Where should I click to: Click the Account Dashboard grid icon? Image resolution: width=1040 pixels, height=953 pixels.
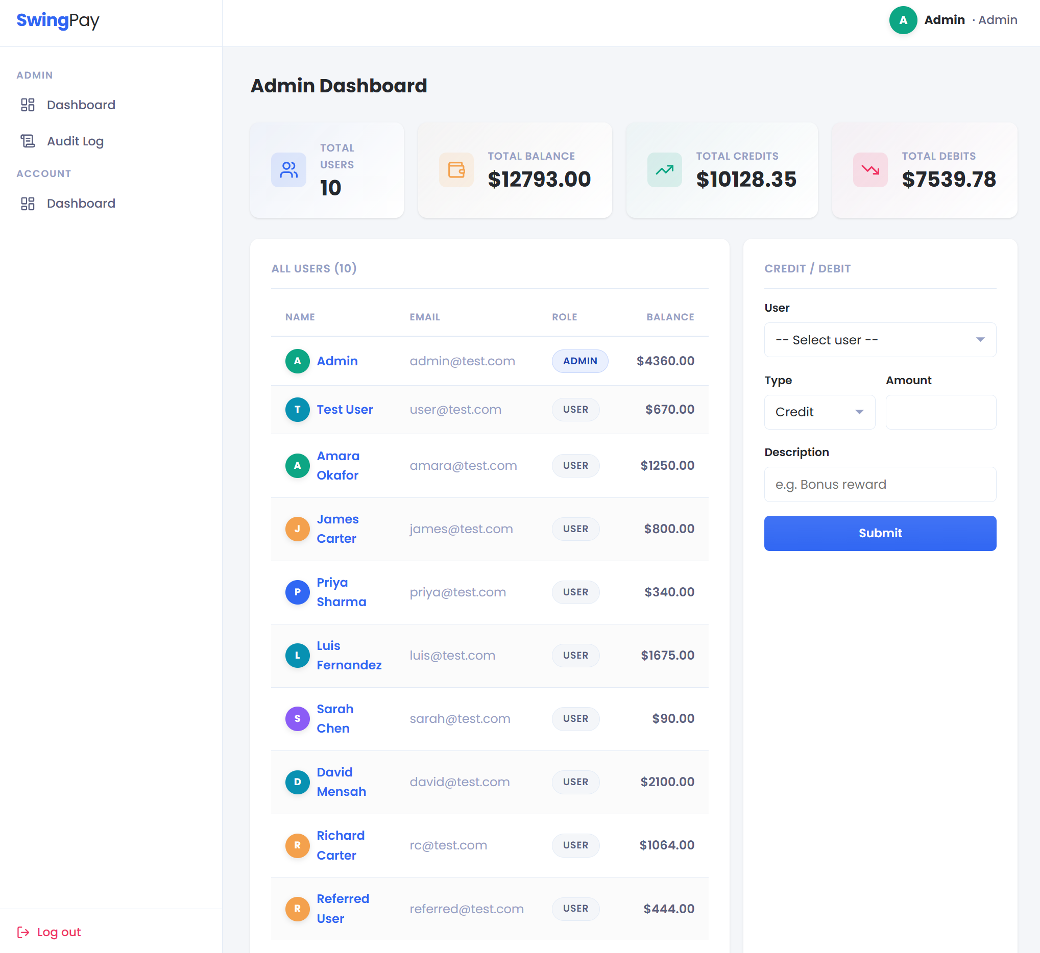click(28, 204)
